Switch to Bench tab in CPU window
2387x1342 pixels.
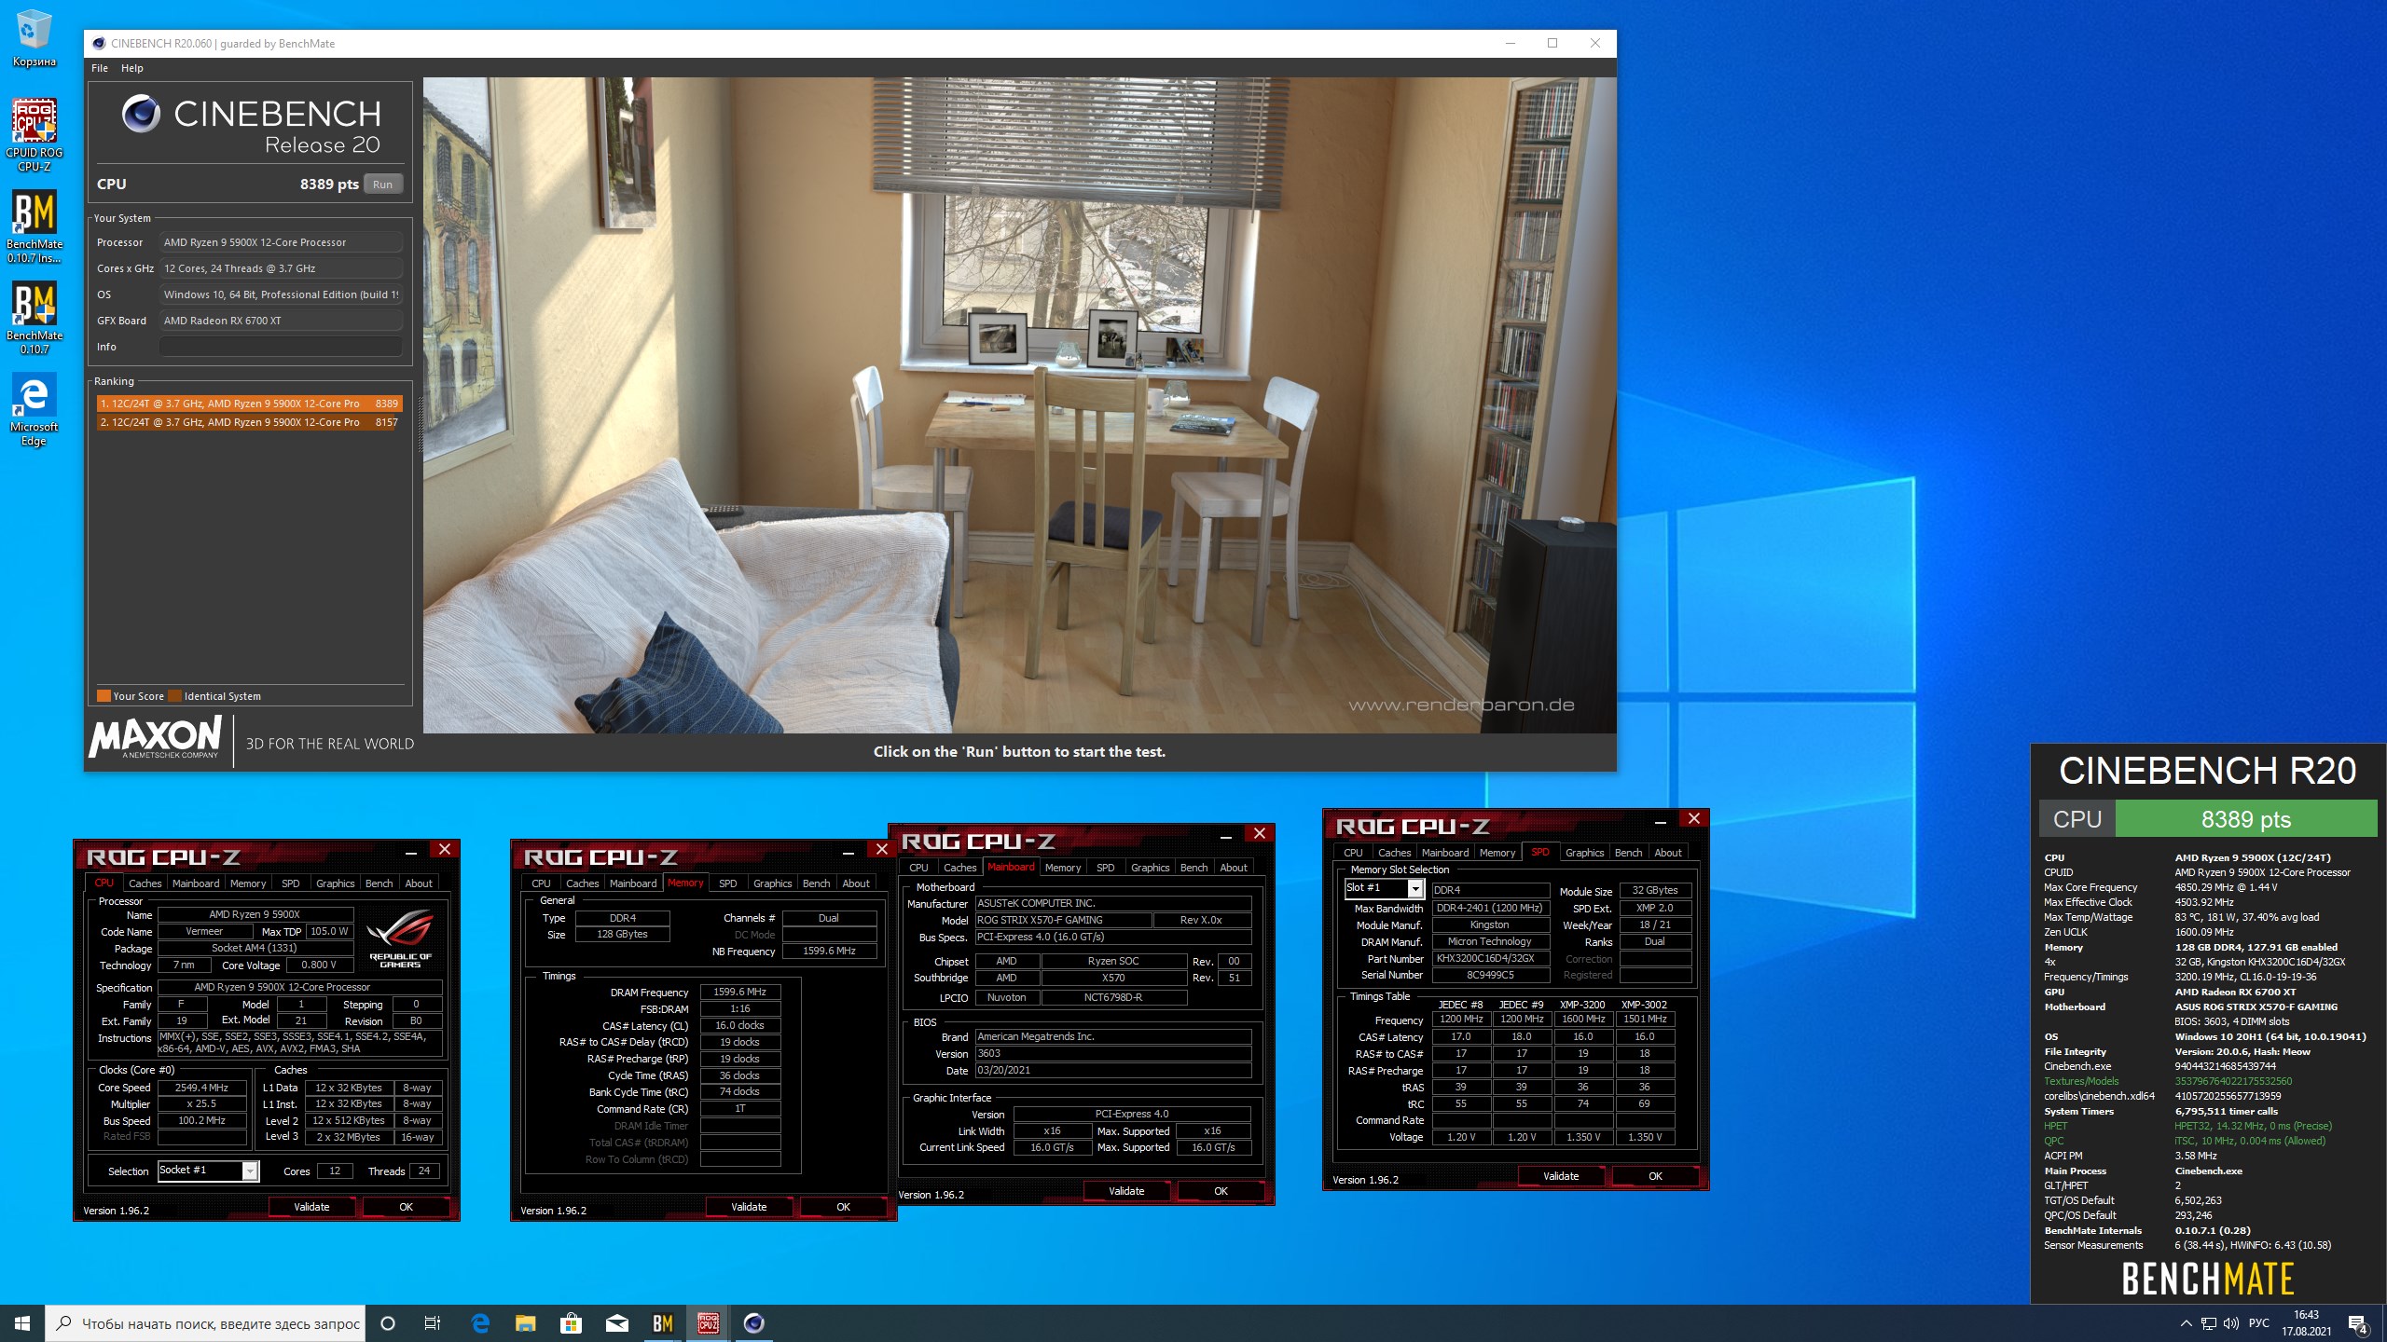(x=379, y=883)
